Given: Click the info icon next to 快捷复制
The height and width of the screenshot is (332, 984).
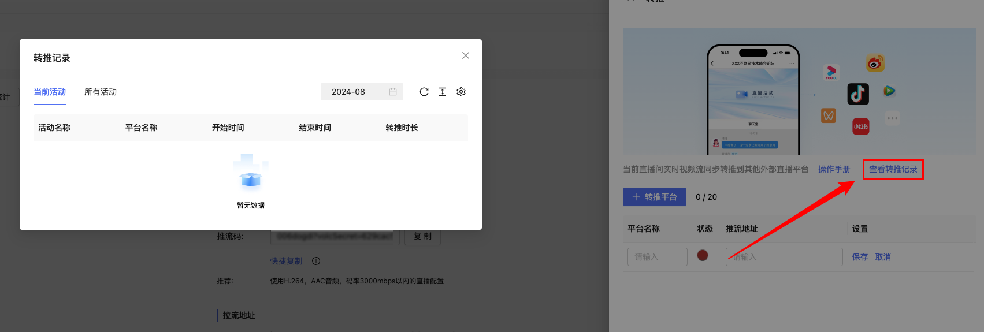Looking at the screenshot, I should pos(316,261).
